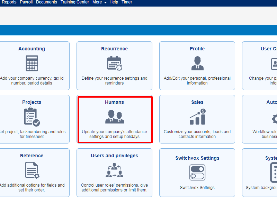Click the 'System backgrou' caption text
The width and height of the screenshot is (277, 198).
click(x=261, y=188)
